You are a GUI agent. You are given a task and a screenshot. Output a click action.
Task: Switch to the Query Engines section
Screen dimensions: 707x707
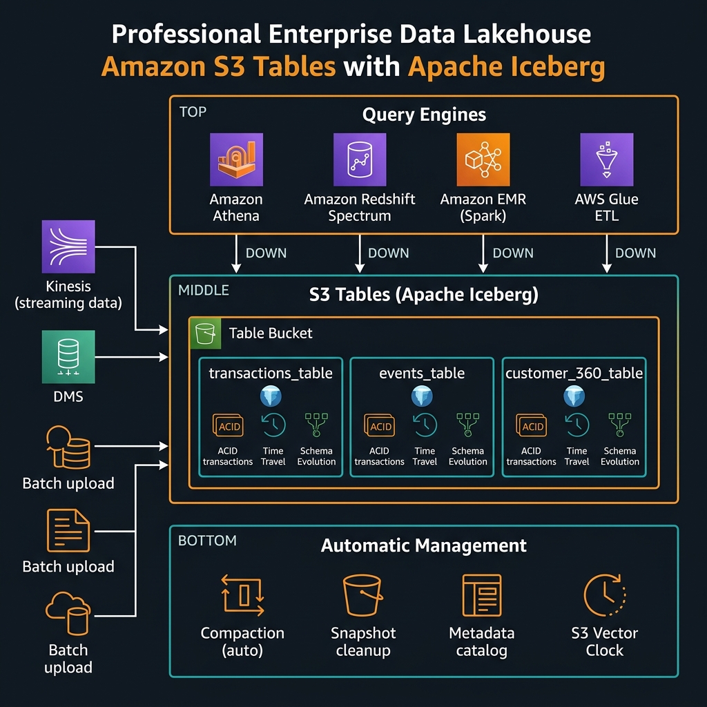click(423, 115)
